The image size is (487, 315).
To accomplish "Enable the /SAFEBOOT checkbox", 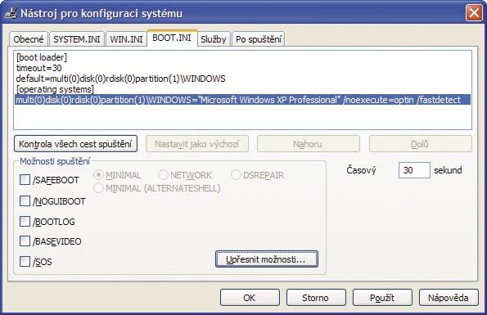I will tap(25, 180).
